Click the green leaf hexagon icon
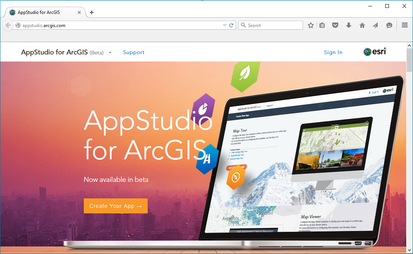The image size is (413, 254). tap(245, 76)
